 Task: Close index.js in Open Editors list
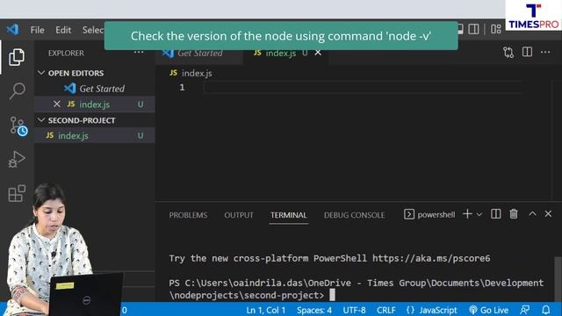(56, 104)
